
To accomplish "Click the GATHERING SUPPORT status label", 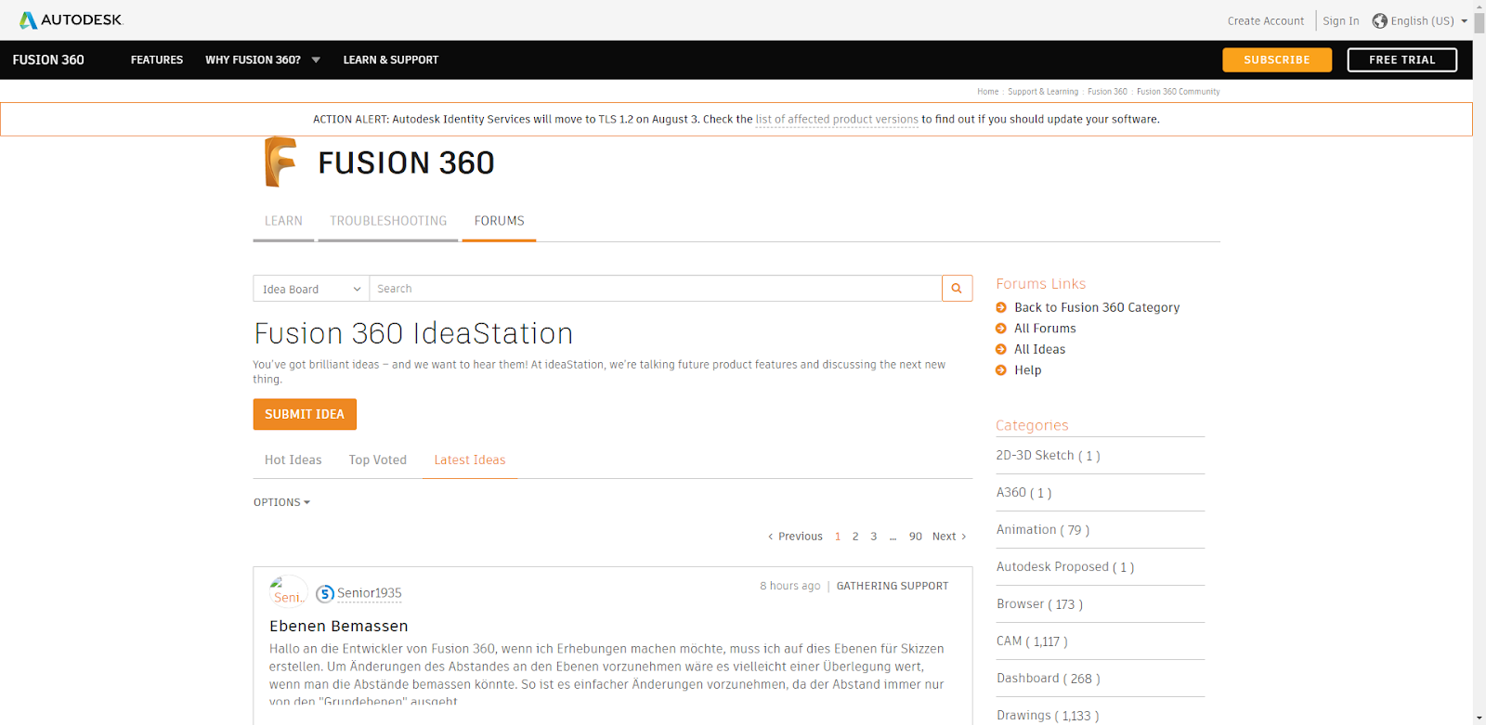I will (x=893, y=587).
